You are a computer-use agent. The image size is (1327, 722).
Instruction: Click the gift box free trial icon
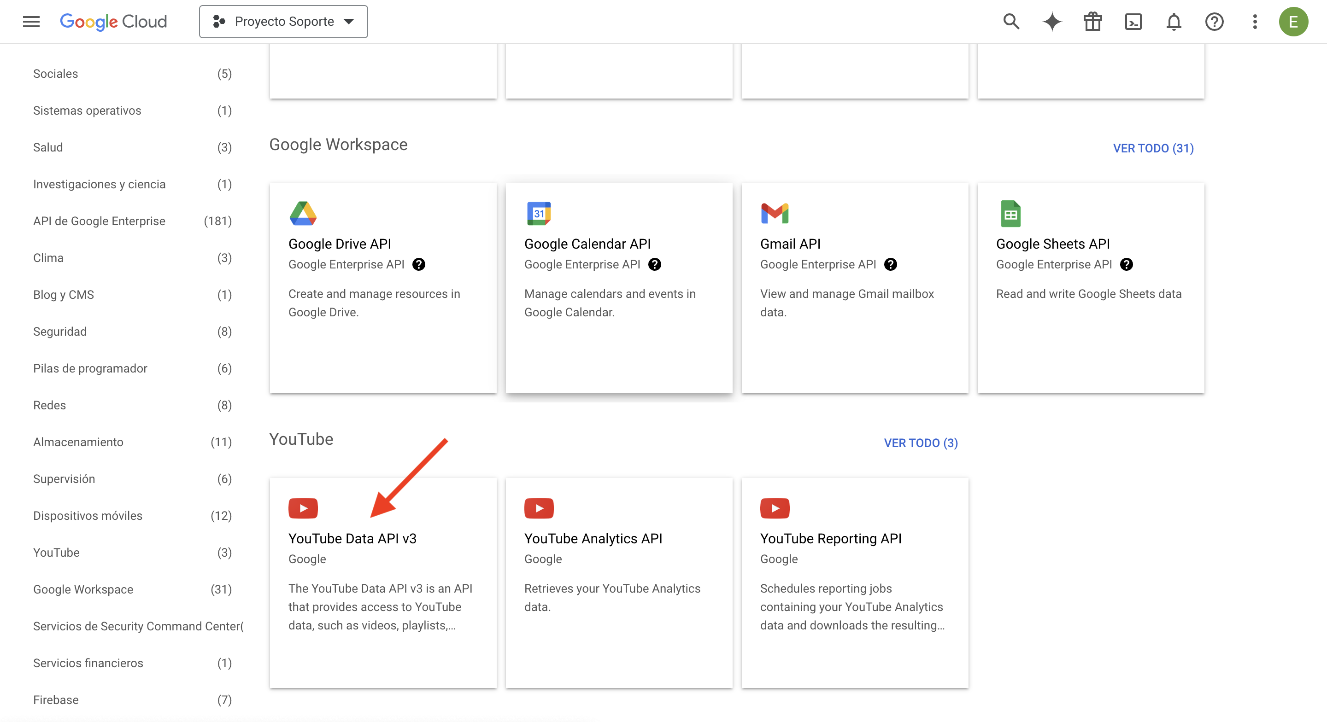pyautogui.click(x=1092, y=22)
